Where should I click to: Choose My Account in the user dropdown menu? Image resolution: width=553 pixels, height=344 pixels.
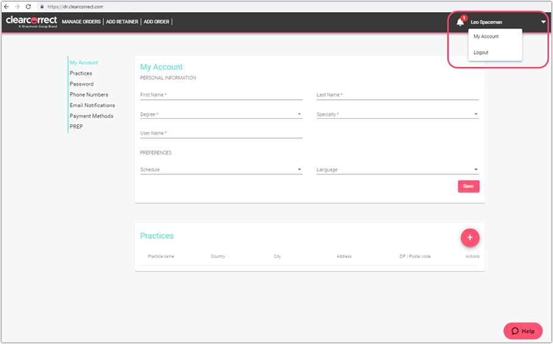(486, 37)
